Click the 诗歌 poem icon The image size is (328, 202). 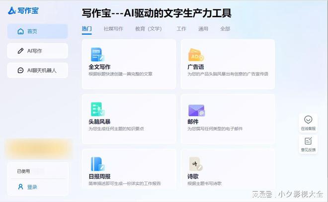(196, 164)
